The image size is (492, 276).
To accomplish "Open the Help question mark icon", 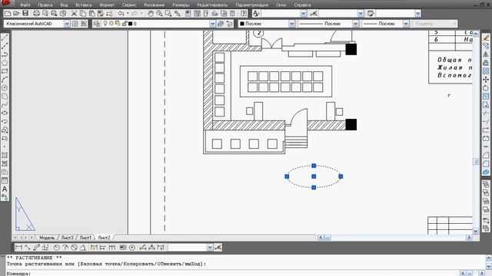I will coord(244,14).
